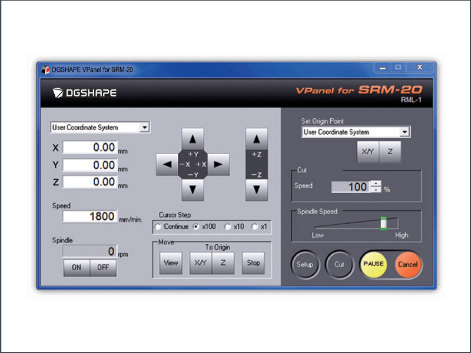Close the VPanel for SRM-20 window
This screenshot has width=471, height=353.
[x=420, y=68]
